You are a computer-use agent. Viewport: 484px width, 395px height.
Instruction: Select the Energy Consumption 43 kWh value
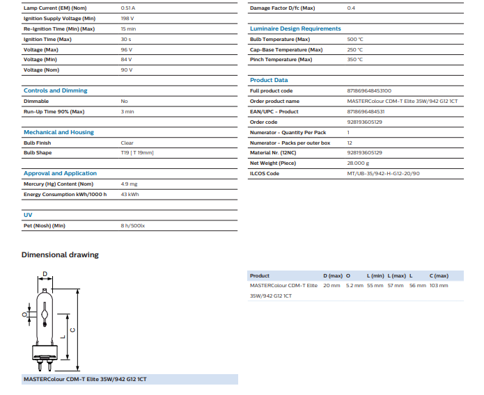pos(130,194)
